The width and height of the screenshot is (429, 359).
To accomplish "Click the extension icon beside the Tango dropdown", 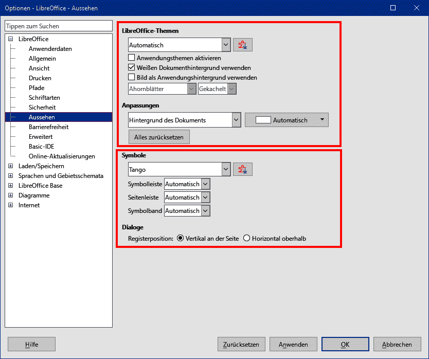I will (243, 169).
